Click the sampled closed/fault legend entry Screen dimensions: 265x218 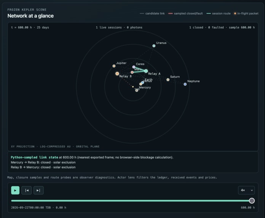pos(185,14)
